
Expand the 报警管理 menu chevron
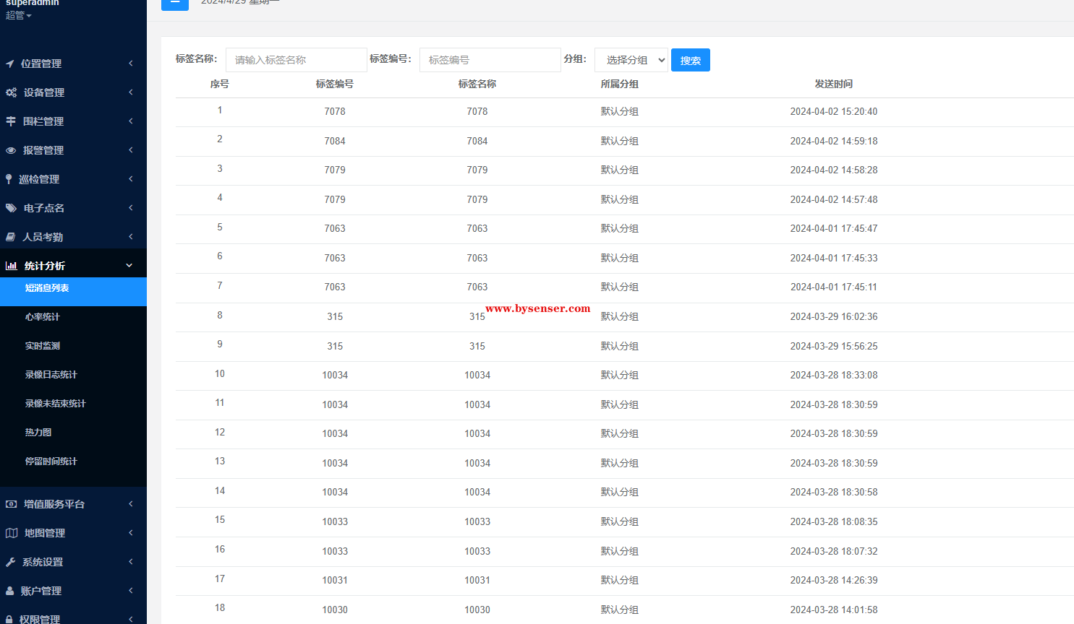point(131,150)
